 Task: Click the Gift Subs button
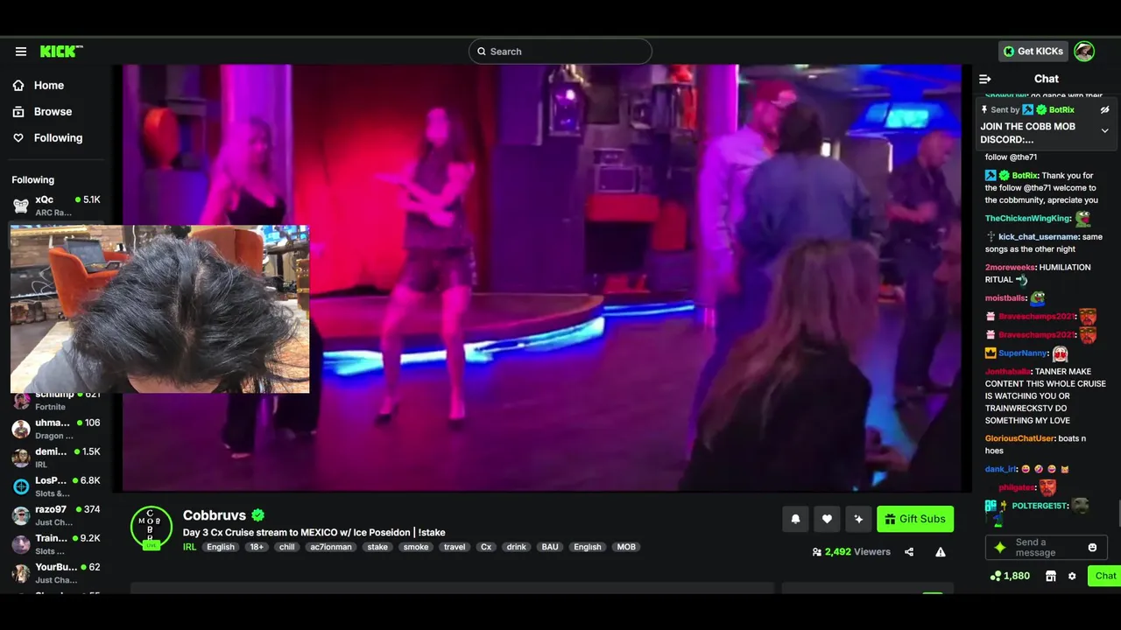915,519
